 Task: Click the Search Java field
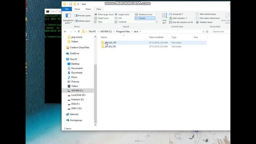coord(221,32)
